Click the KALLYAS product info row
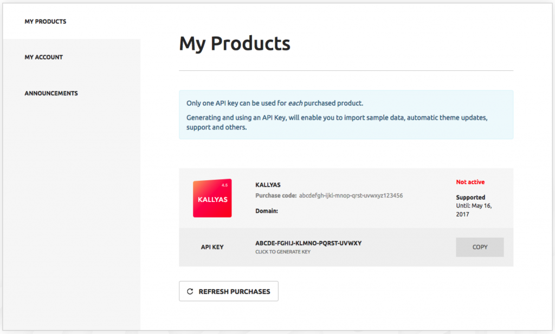Image resolution: width=555 pixels, height=334 pixels. [346, 198]
